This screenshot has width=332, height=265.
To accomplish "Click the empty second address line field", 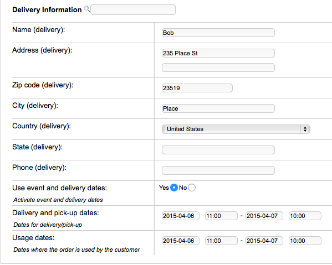I will click(218, 67).
